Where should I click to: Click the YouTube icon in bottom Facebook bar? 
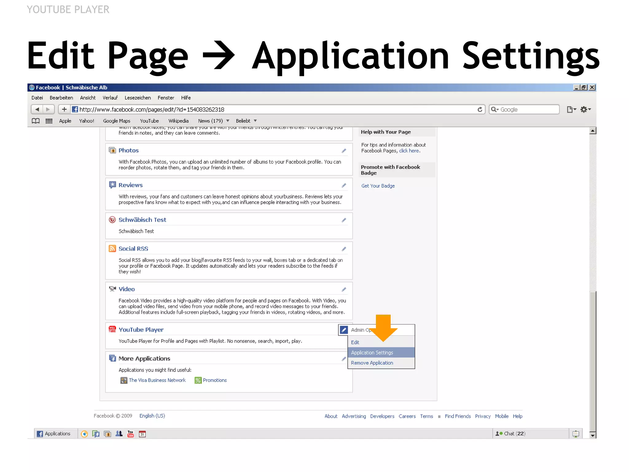tap(131, 434)
